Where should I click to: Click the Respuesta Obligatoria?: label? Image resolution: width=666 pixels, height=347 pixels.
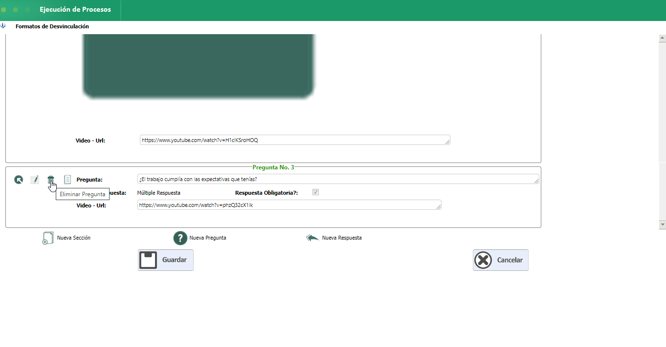[266, 193]
